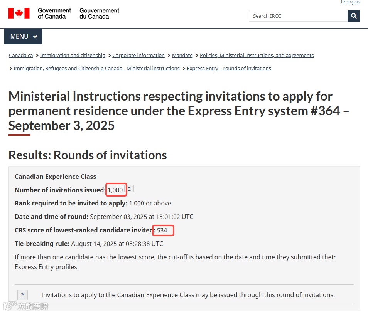This screenshot has height=313, width=368.
Task: Click the MENU chevron arrow
Action: [x=35, y=37]
